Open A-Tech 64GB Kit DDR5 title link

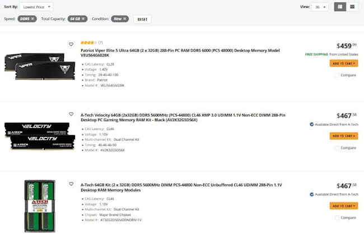[x=181, y=187]
